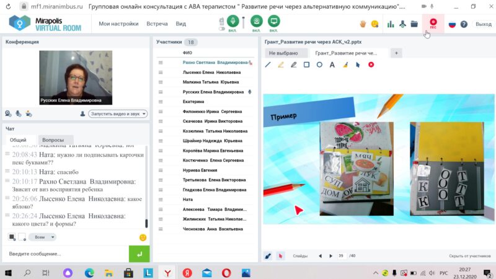The width and height of the screenshot is (496, 279).
Task: Open the emoji status smiley in toolbar
Action: [374, 24]
